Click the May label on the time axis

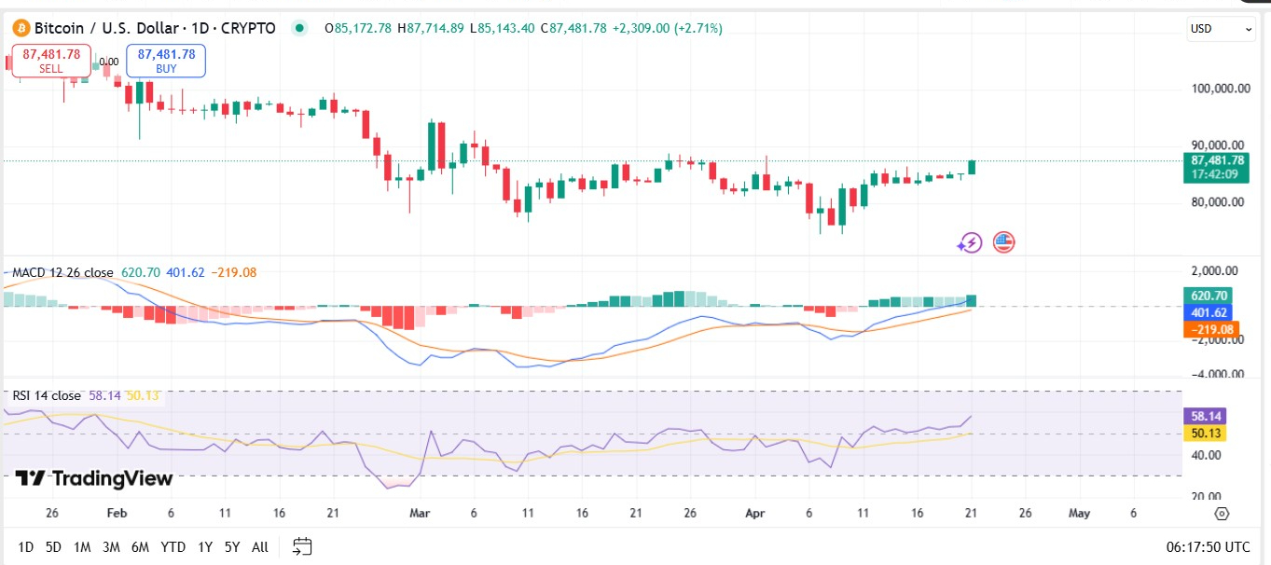point(1079,513)
